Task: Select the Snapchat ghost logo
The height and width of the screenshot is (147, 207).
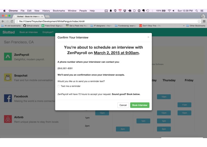Action: [8, 77]
